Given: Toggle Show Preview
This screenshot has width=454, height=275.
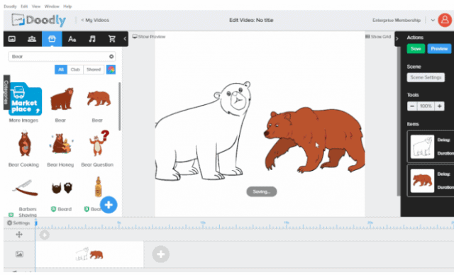Looking at the screenshot, I should point(149,37).
